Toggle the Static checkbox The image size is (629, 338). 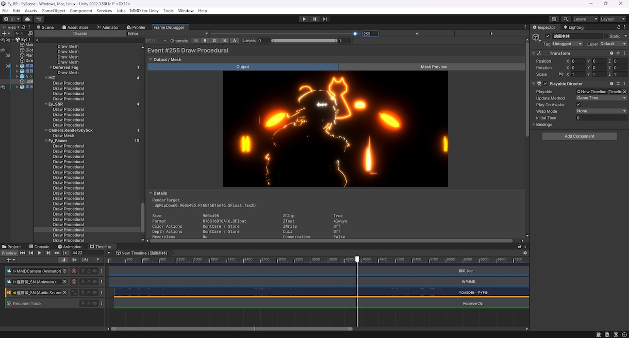coord(606,36)
